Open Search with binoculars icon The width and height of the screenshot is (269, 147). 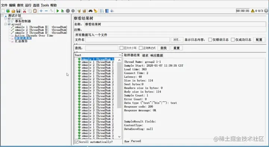click(x=90, y=11)
